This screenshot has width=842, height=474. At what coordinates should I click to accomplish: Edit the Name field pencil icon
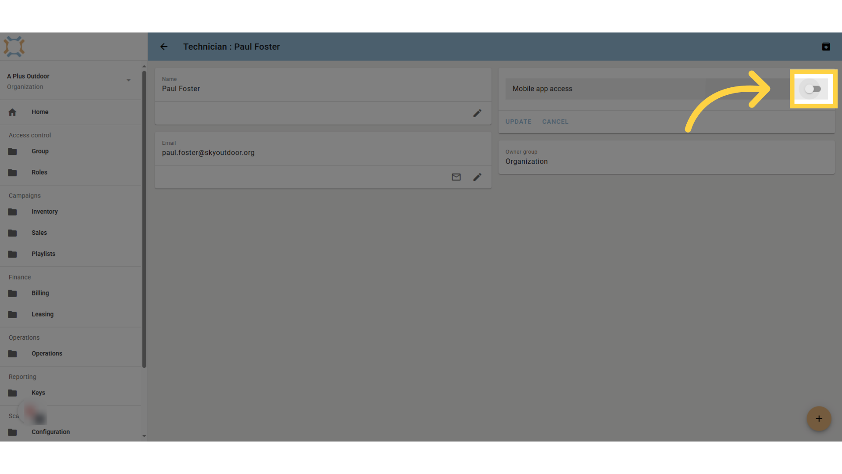point(477,113)
